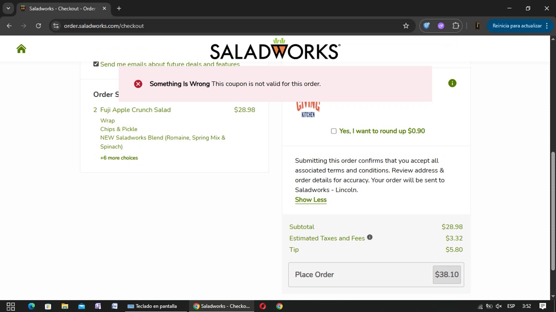556x312 pixels.
Task: View site information icon in address bar
Action: tap(56, 26)
